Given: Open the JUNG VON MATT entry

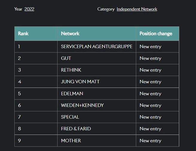Looking at the screenshot, I should tap(80, 81).
